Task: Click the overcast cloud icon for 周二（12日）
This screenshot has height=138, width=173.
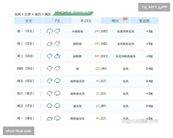Action: 50,44
